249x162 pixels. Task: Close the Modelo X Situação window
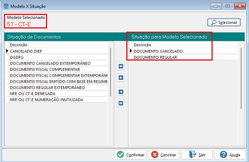(x=240, y=6)
